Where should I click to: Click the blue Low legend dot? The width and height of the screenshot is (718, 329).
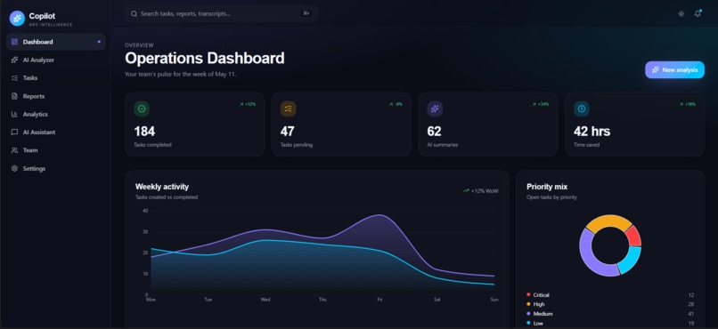(528, 323)
